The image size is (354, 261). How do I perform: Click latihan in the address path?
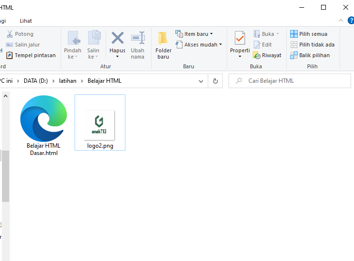[68, 81]
